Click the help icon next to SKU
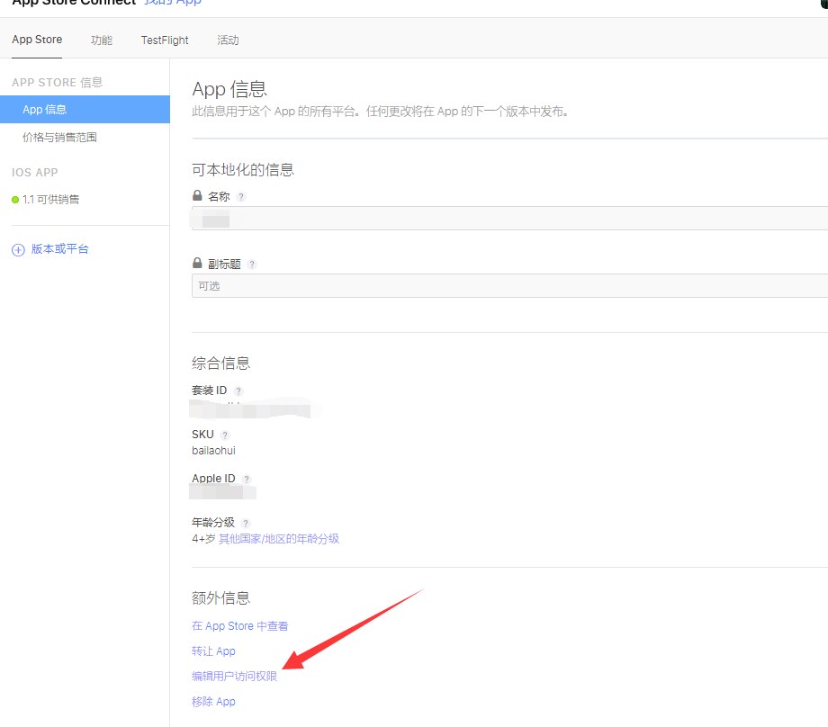Screen dimensions: 828x727 click(x=225, y=435)
